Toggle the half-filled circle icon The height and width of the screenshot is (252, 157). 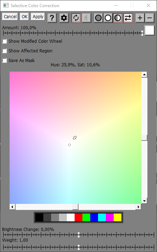(x=118, y=18)
